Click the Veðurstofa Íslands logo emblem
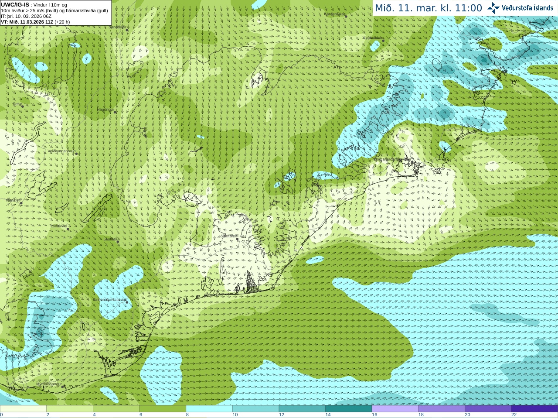The image size is (558, 418). tap(493, 7)
